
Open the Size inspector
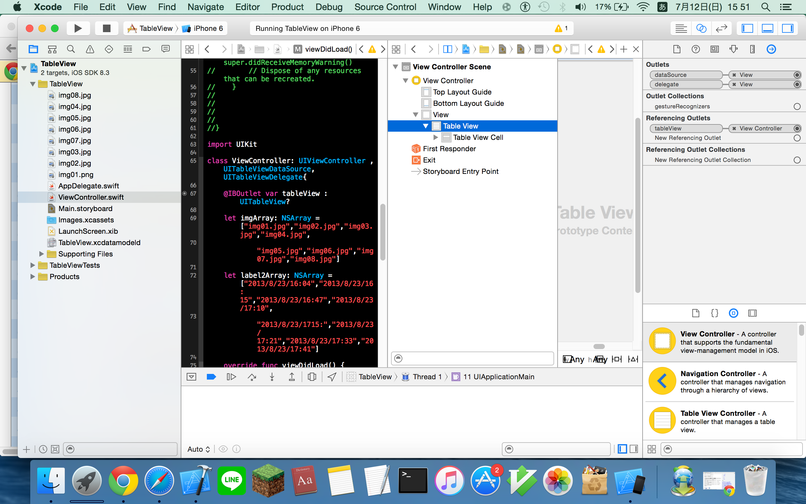(x=752, y=49)
